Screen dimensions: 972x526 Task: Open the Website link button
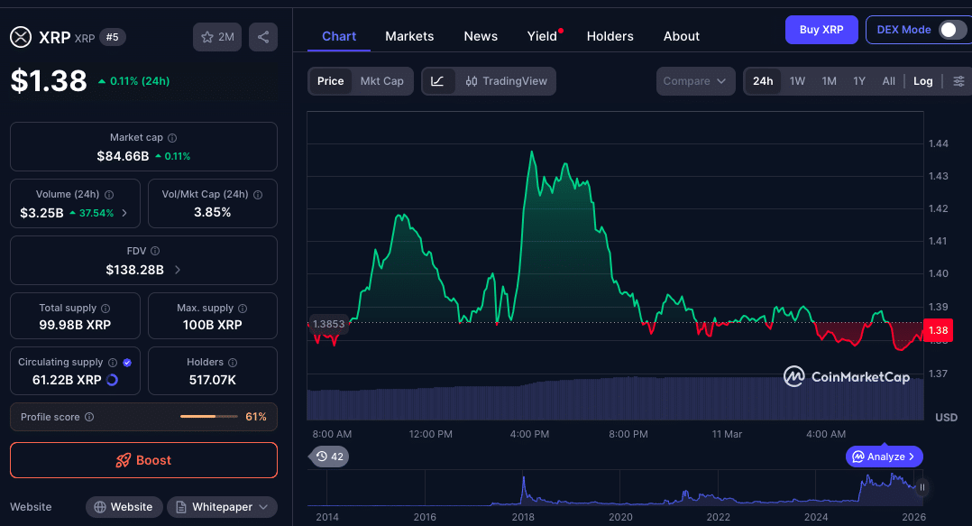(x=124, y=507)
